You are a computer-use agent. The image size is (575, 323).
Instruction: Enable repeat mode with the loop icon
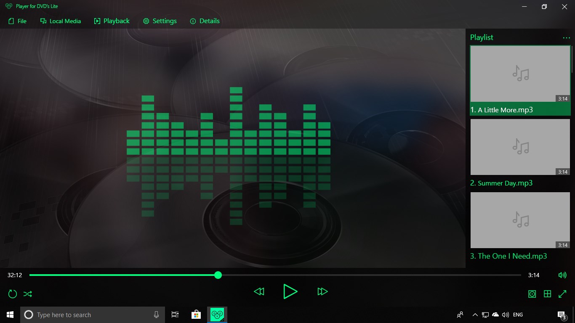point(12,294)
